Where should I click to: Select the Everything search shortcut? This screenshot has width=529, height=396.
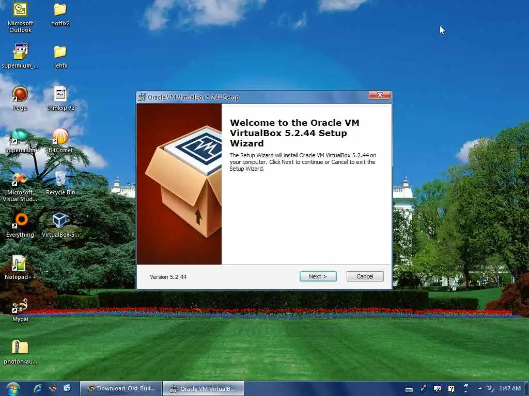pyautogui.click(x=20, y=226)
